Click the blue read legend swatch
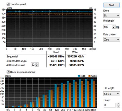Screen dimensions: 122x111 [79, 76]
